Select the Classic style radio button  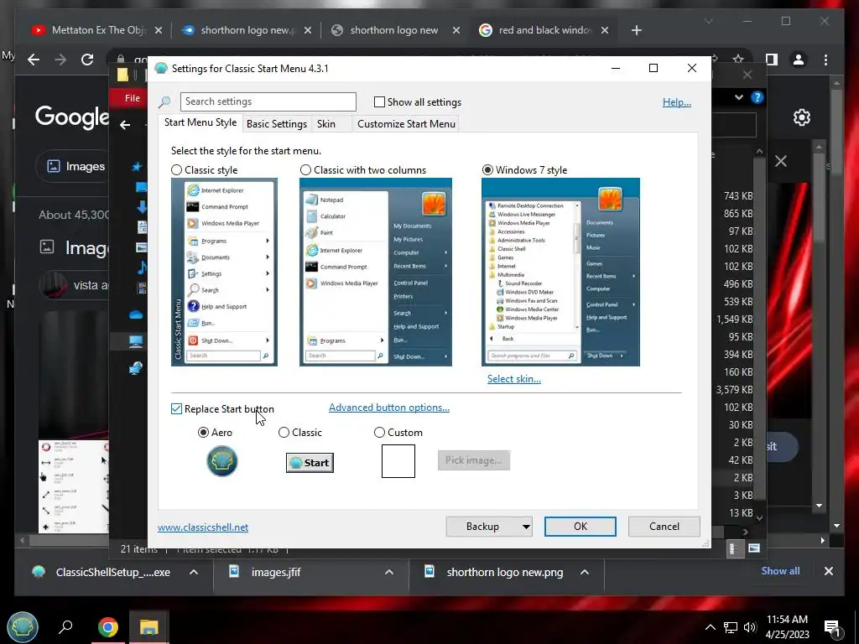click(176, 170)
